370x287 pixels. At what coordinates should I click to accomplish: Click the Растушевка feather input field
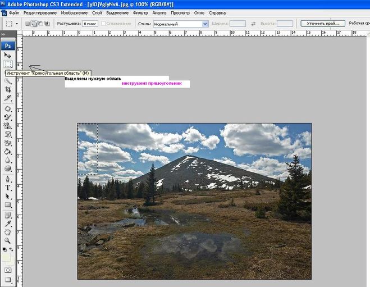pos(90,24)
